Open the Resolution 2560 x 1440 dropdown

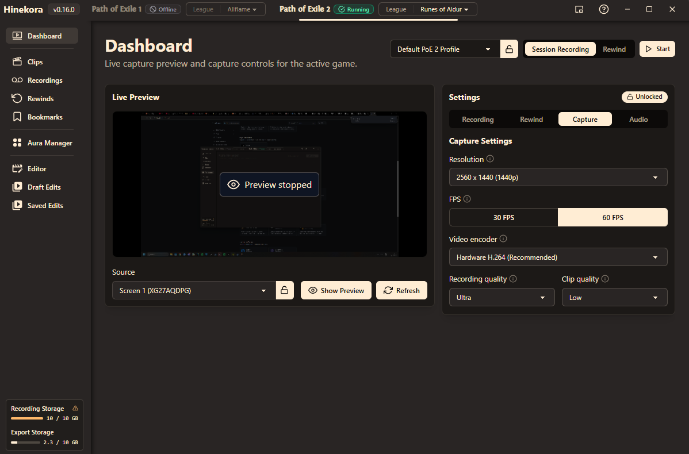558,178
